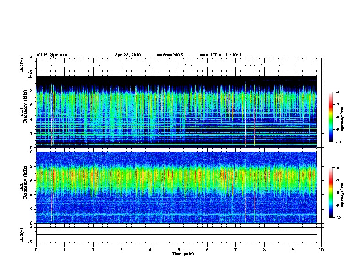Click the "-6" label on ch.2 color bar
The image size is (362, 280).
coord(337,168)
